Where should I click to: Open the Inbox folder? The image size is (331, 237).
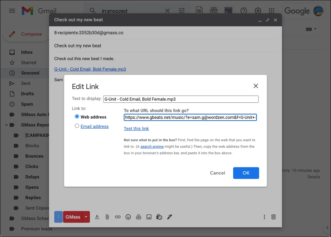coord(27,52)
